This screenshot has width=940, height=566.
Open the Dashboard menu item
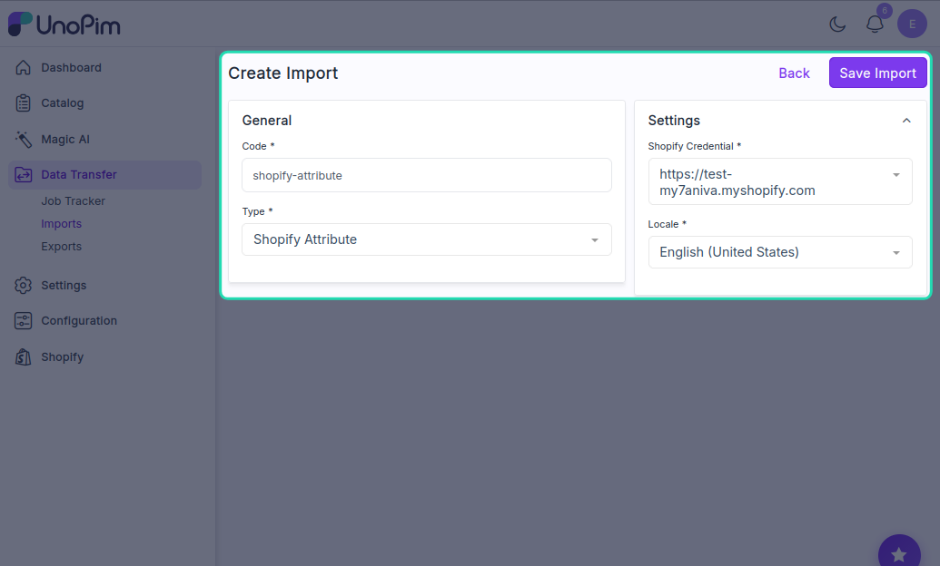[72, 68]
